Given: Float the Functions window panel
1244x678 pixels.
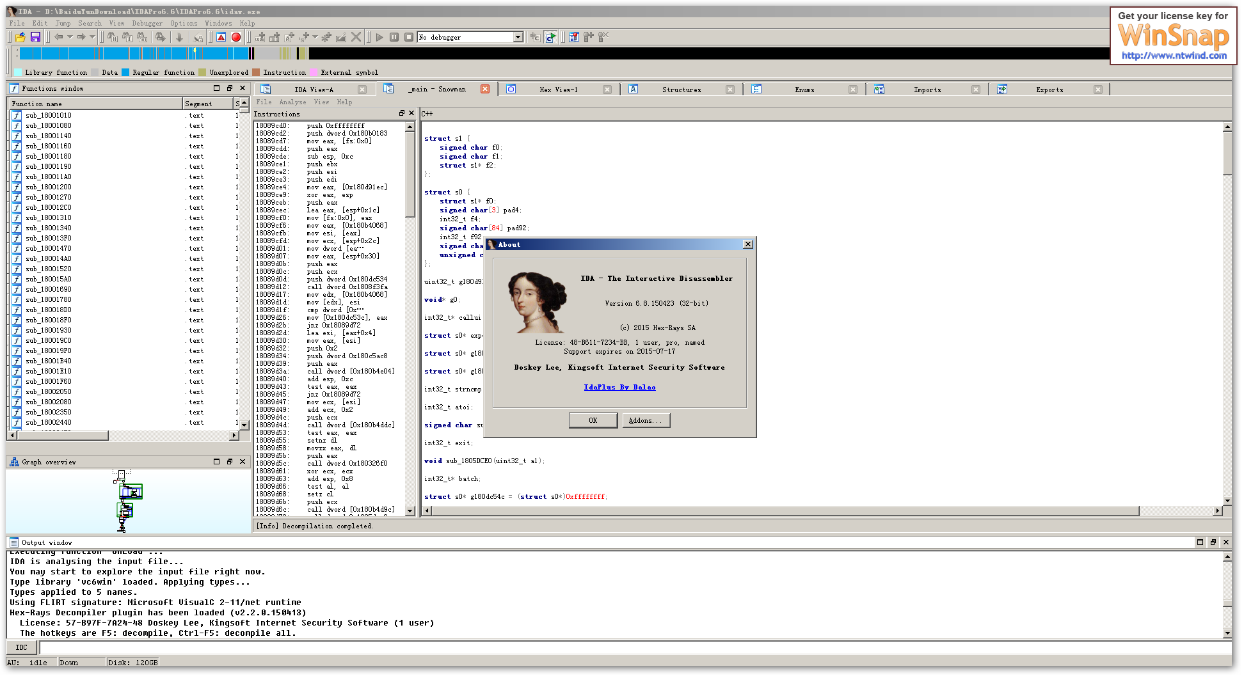Looking at the screenshot, I should coord(229,88).
